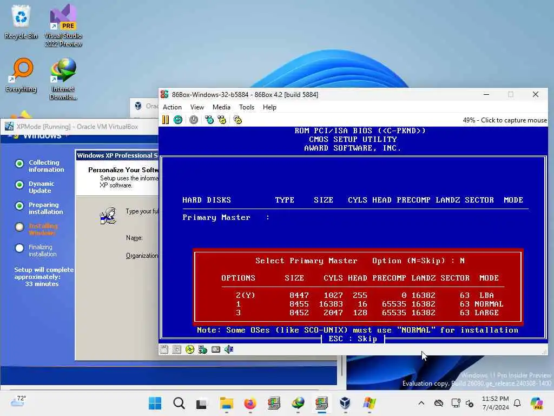The image size is (554, 416).
Task: Click the CD-ROM disc icon in the 86Box status bar
Action: (x=190, y=349)
